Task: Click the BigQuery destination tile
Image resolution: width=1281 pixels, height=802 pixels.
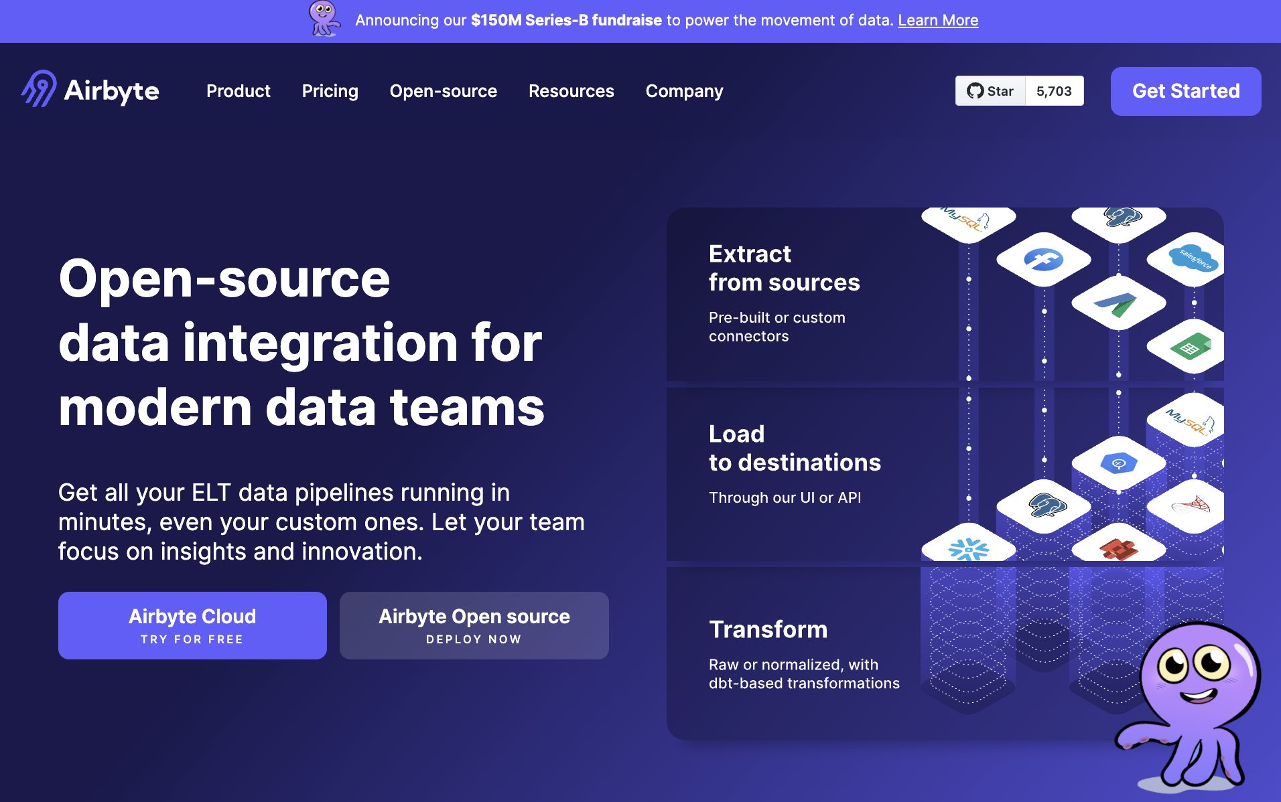Action: click(x=1118, y=463)
